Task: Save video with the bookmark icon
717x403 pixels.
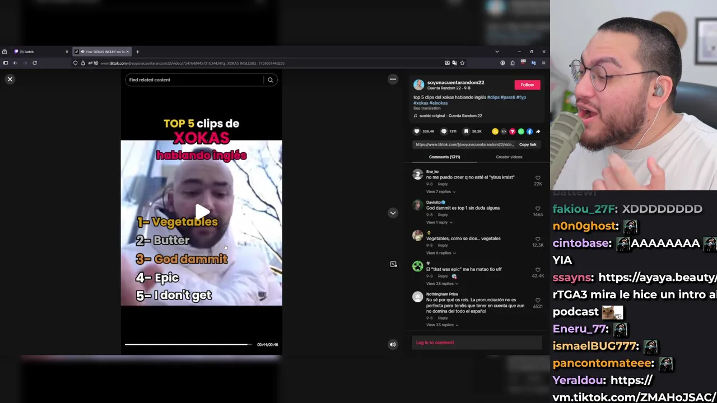Action: tap(466, 132)
